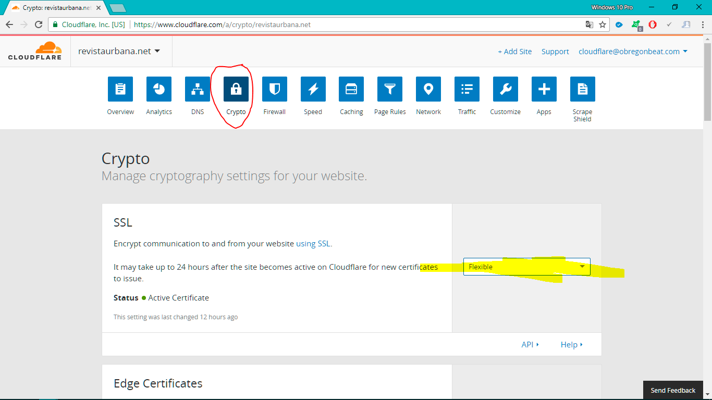Screen dimensions: 712x400
Task: Click the red Opera extension icon
Action: click(653, 24)
